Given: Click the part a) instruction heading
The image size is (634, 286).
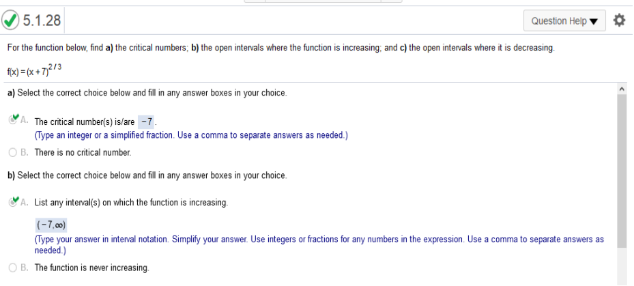Looking at the screenshot, I should 147,93.
